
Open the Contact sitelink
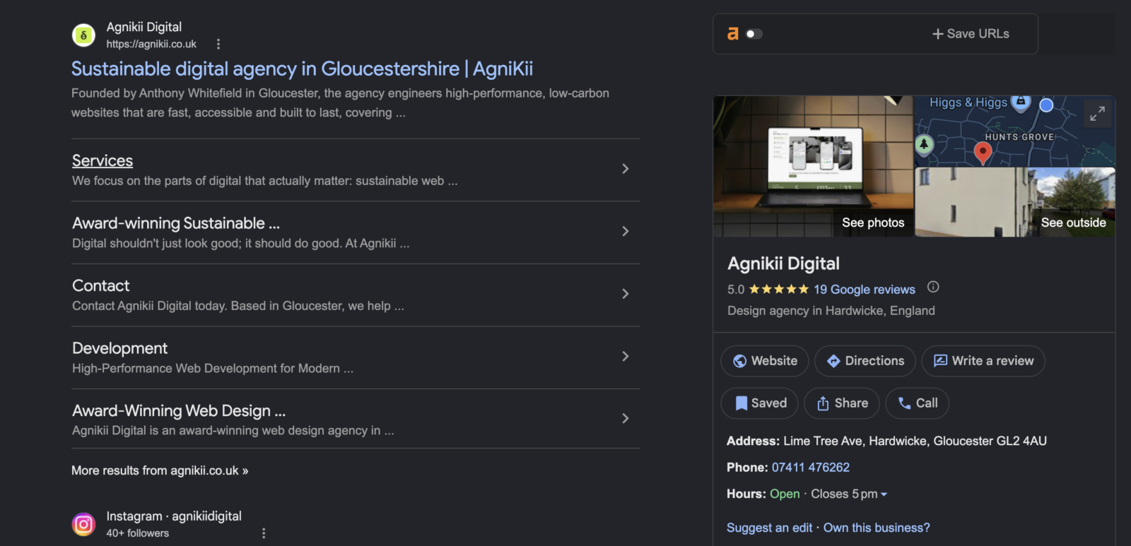[x=101, y=286]
